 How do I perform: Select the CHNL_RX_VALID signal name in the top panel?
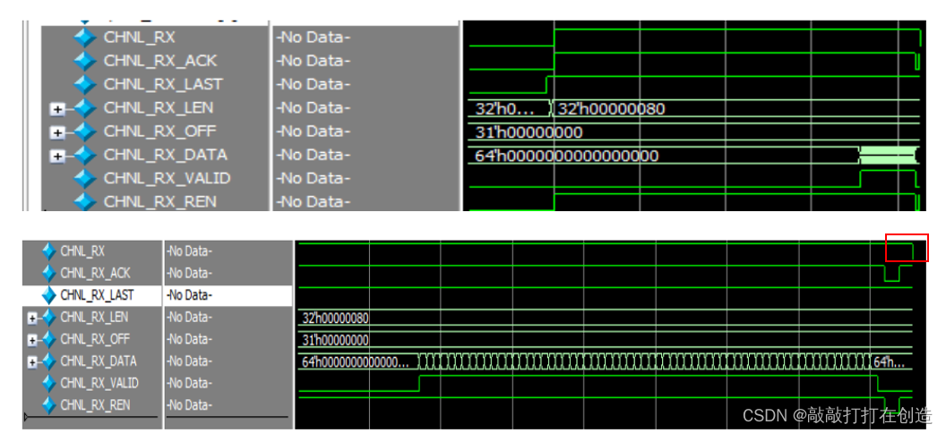pyautogui.click(x=168, y=179)
